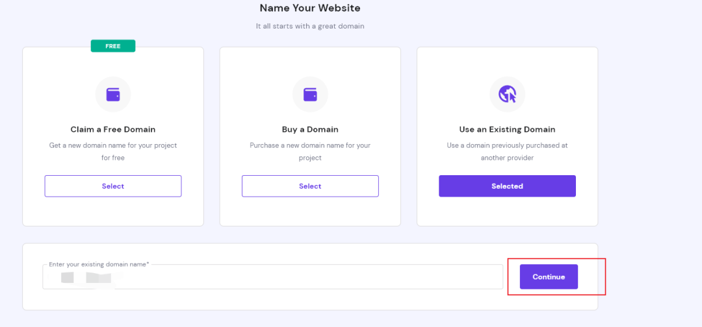The image size is (702, 327).
Task: Click the wallet icon above Claim a Free Domain
Action: (x=113, y=95)
